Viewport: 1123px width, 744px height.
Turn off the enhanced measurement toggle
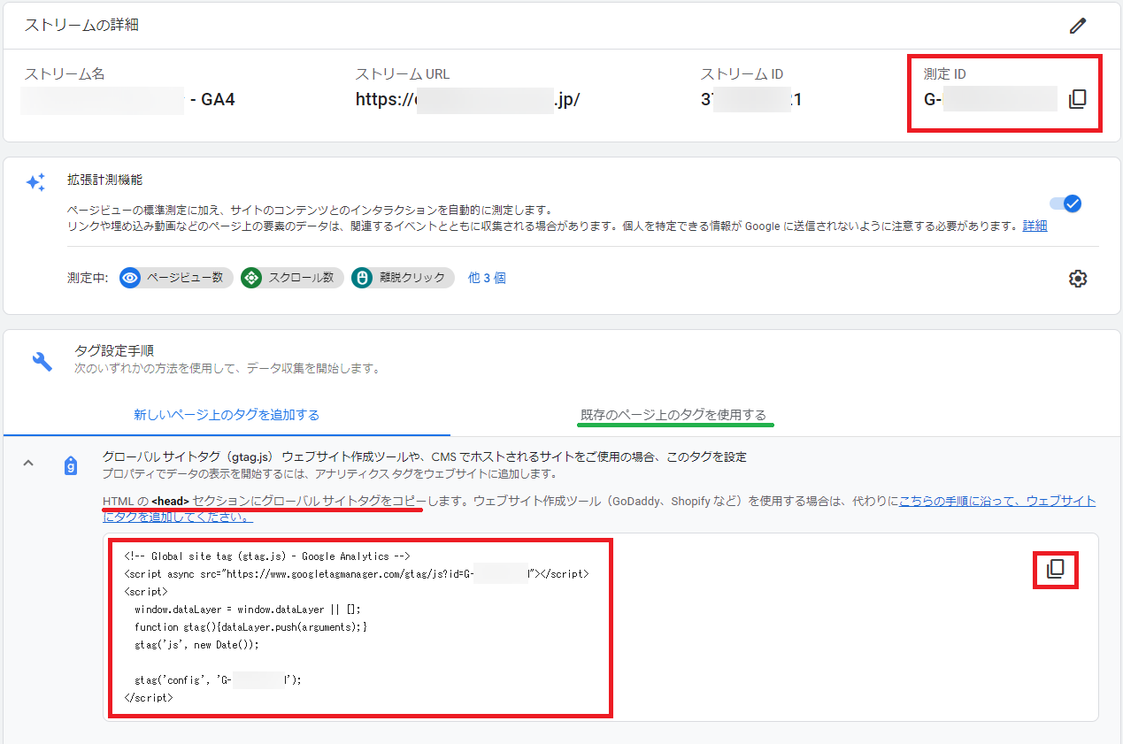pyautogui.click(x=1065, y=203)
